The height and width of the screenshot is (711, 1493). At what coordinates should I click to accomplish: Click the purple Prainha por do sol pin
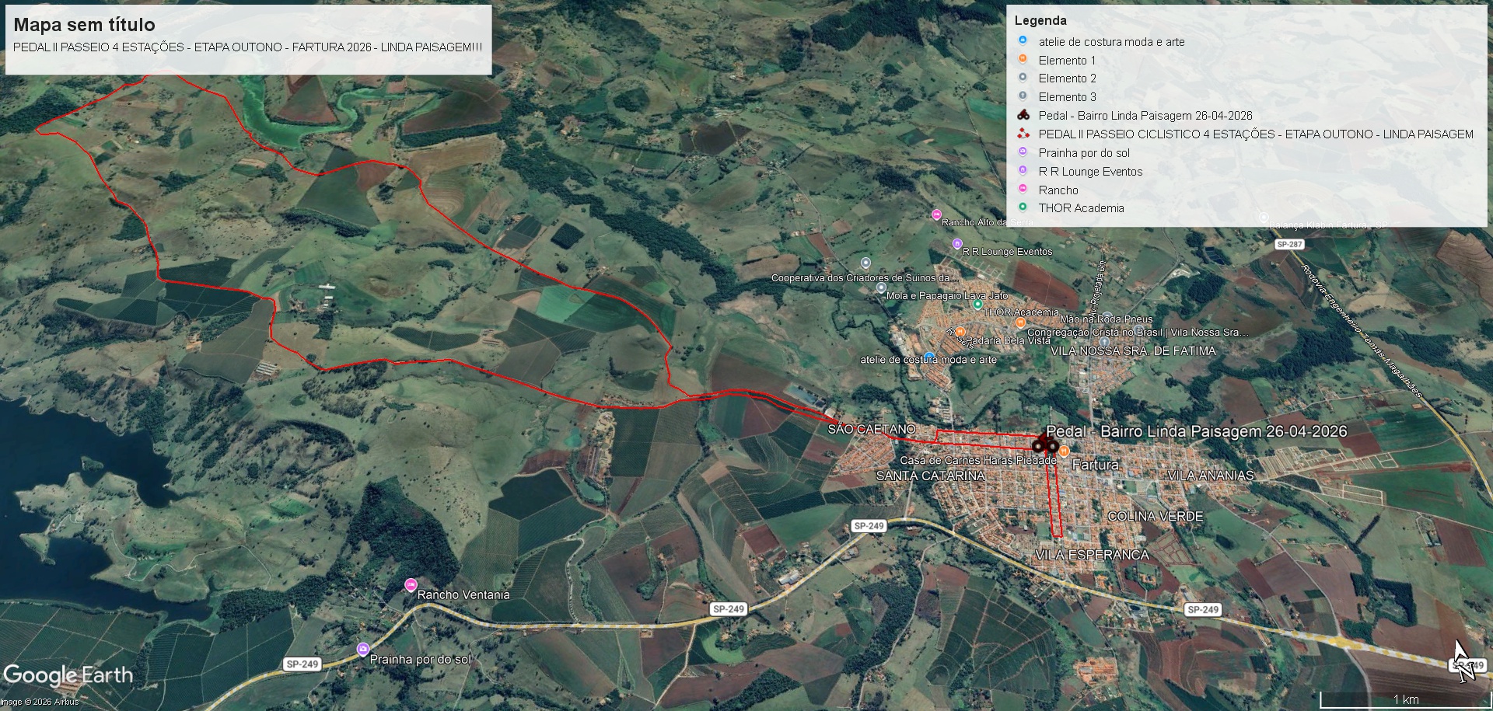[362, 649]
